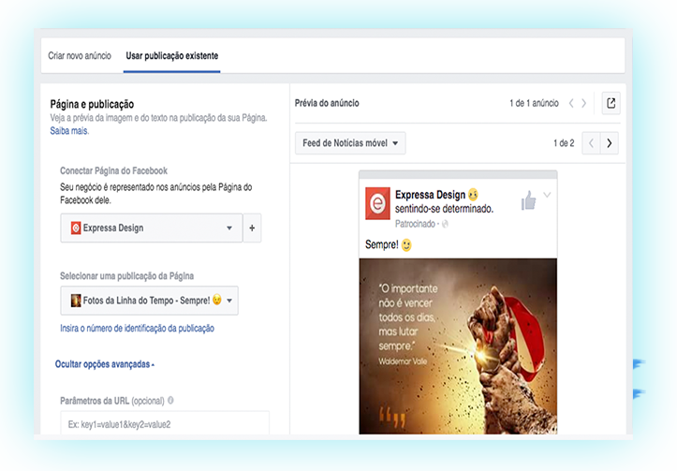
Task: Click the Página e publicação heading
Action: pyautogui.click(x=92, y=104)
